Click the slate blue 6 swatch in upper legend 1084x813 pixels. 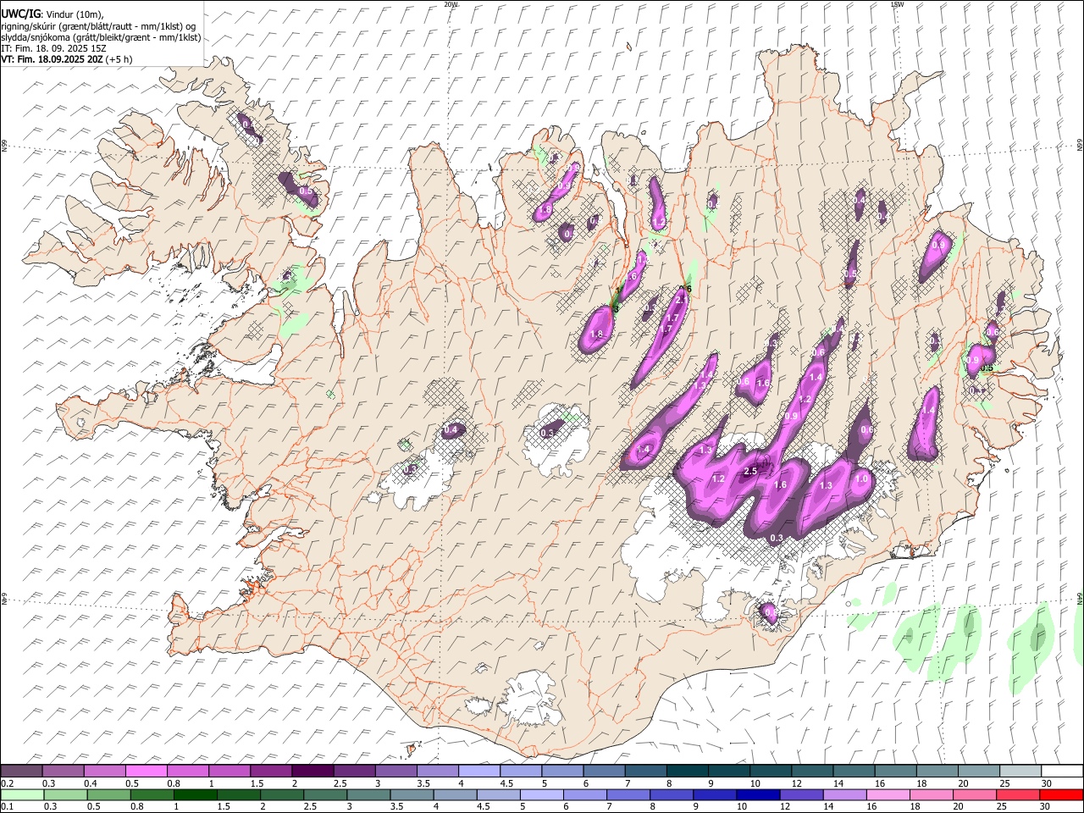point(604,771)
